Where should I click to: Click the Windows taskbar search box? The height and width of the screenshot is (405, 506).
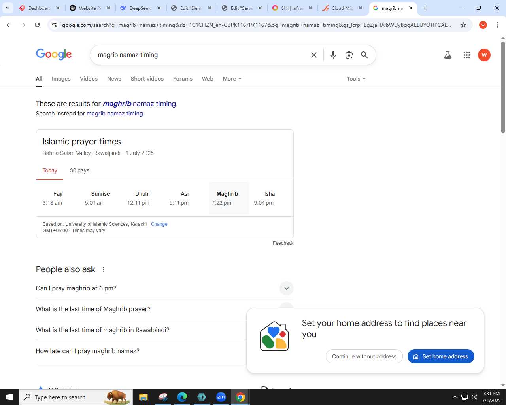75,397
